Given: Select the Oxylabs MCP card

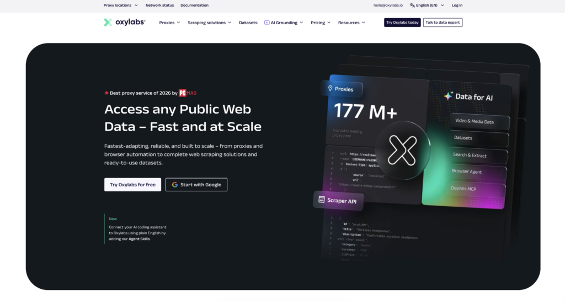Looking at the screenshot, I should click(475, 189).
